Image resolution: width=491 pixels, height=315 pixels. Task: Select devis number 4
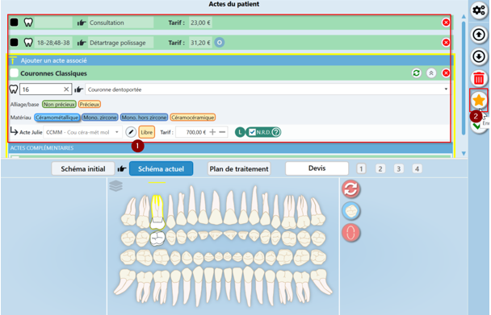(417, 168)
